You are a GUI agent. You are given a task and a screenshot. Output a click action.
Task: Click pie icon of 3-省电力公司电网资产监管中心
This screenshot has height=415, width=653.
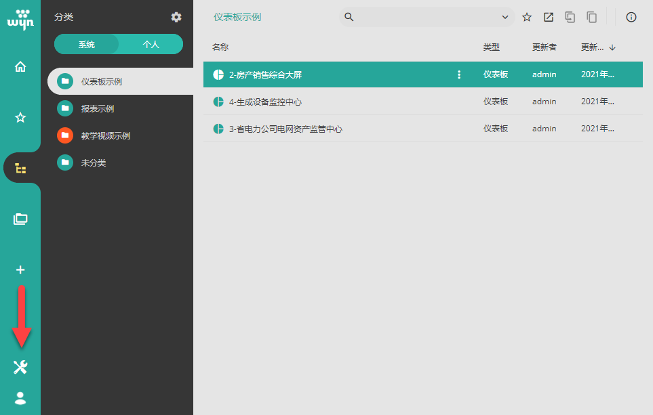(x=218, y=129)
